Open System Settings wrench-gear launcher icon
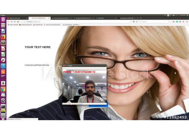The height and width of the screenshot is (134, 189). point(3,60)
